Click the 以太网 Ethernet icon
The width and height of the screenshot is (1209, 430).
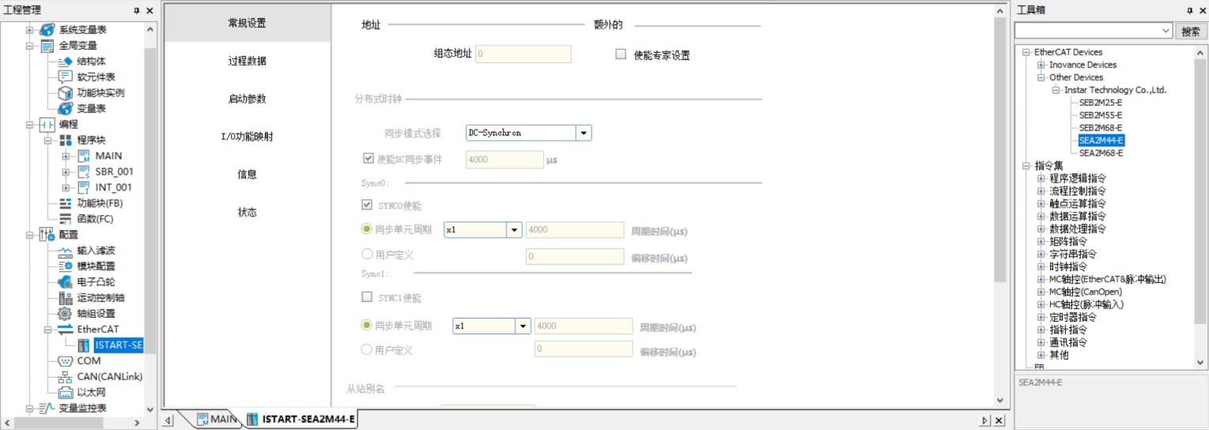66,393
